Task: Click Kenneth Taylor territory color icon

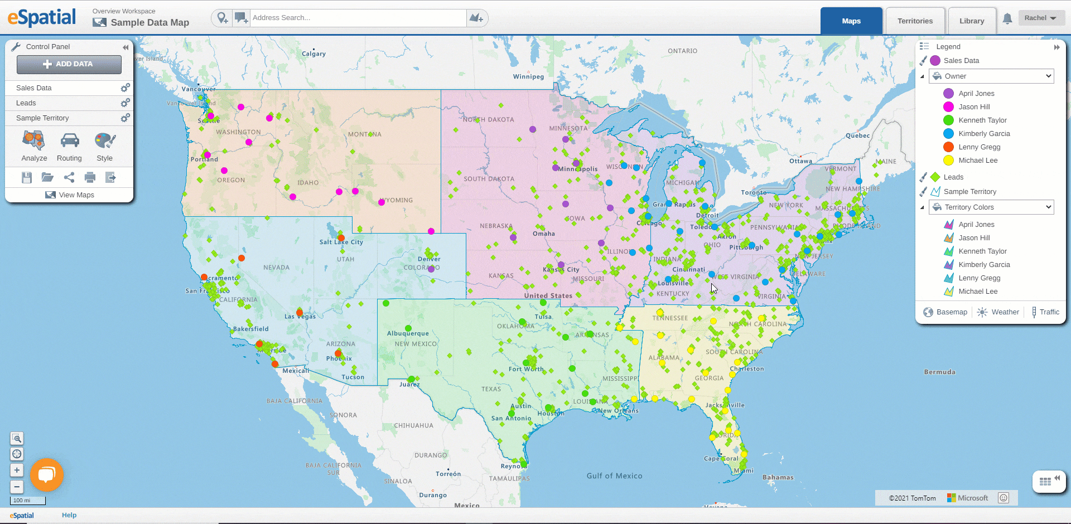Action: 948,251
